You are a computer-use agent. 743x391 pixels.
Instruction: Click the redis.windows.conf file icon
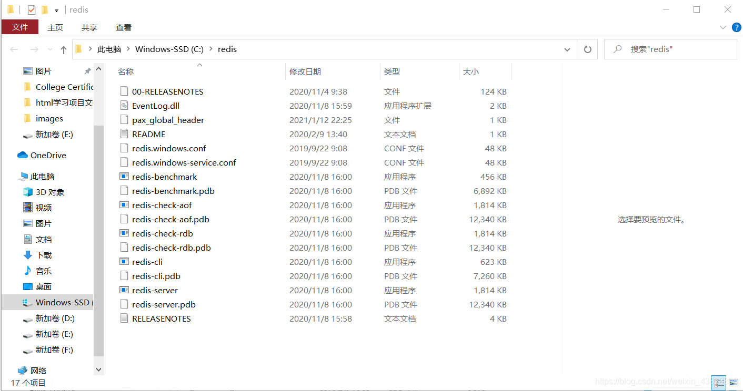(124, 148)
